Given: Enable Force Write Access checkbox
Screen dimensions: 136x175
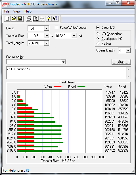Looking at the screenshot, I should point(57,27).
